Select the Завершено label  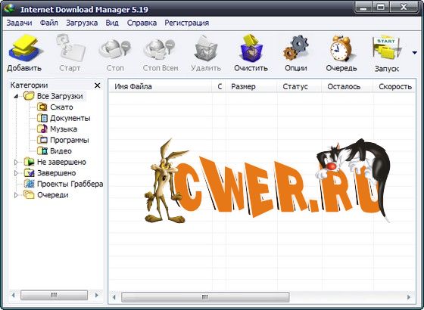[x=57, y=173]
